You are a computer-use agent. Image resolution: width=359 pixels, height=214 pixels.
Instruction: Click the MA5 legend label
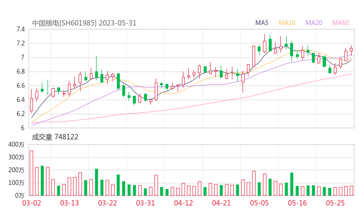pos(261,23)
